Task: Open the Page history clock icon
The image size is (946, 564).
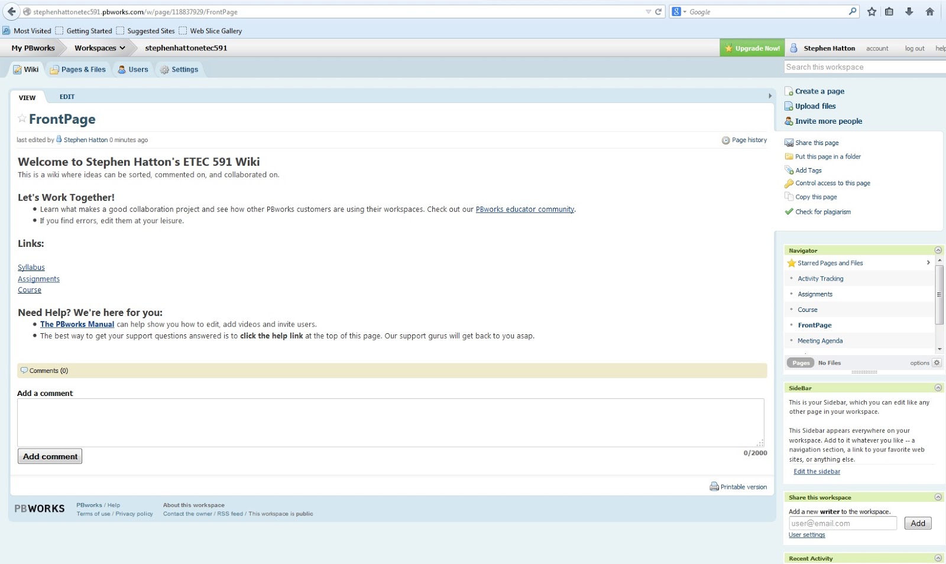Action: (725, 140)
